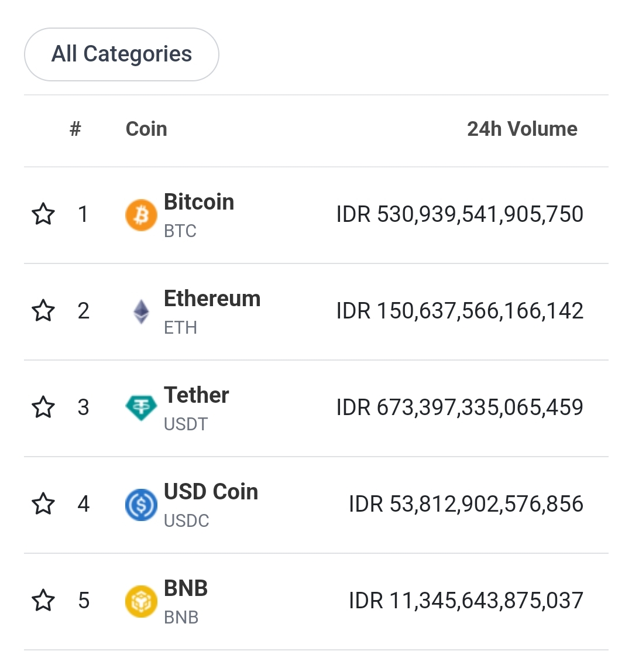632x651 pixels.
Task: Sort by the 24h Volume column header
Action: [x=522, y=129]
